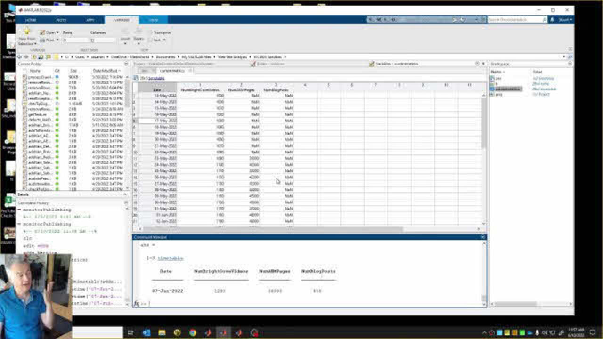The width and height of the screenshot is (603, 339).
Task: Click the fx function browser icon
Action: coord(136,304)
